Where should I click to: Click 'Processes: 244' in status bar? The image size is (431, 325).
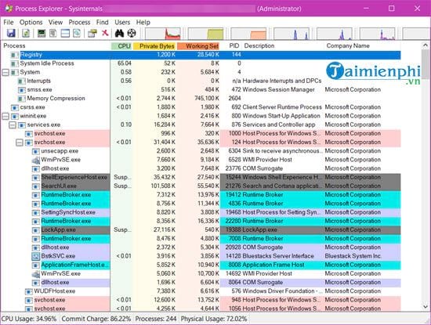(x=156, y=319)
